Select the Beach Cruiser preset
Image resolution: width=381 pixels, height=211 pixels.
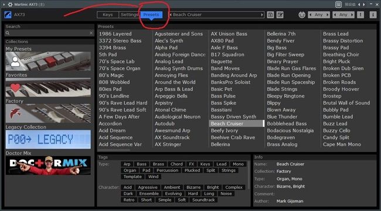(236, 123)
